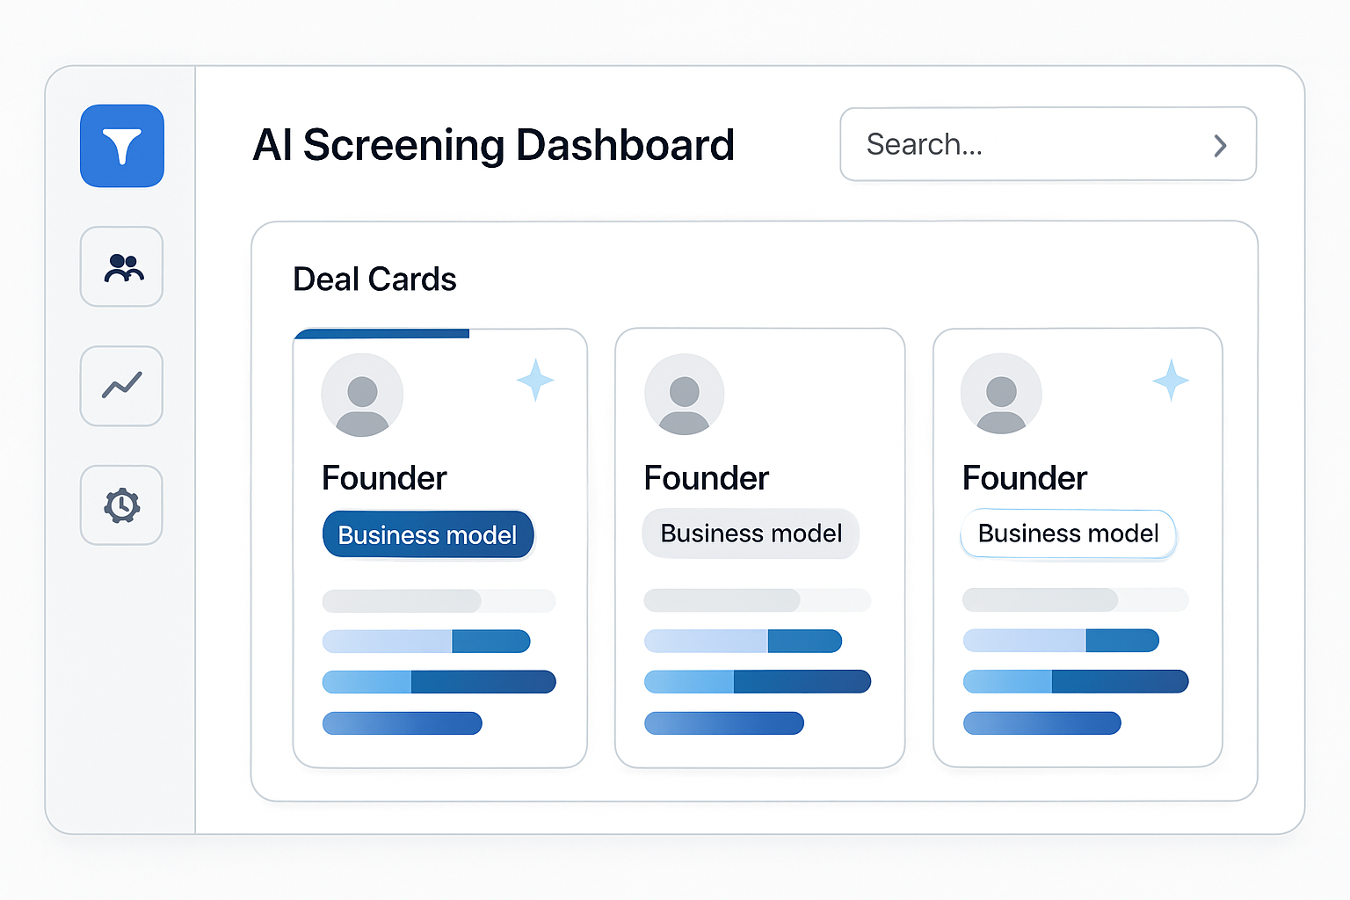Toggle the gray Business model tag
The height and width of the screenshot is (900, 1350).
[x=751, y=533]
